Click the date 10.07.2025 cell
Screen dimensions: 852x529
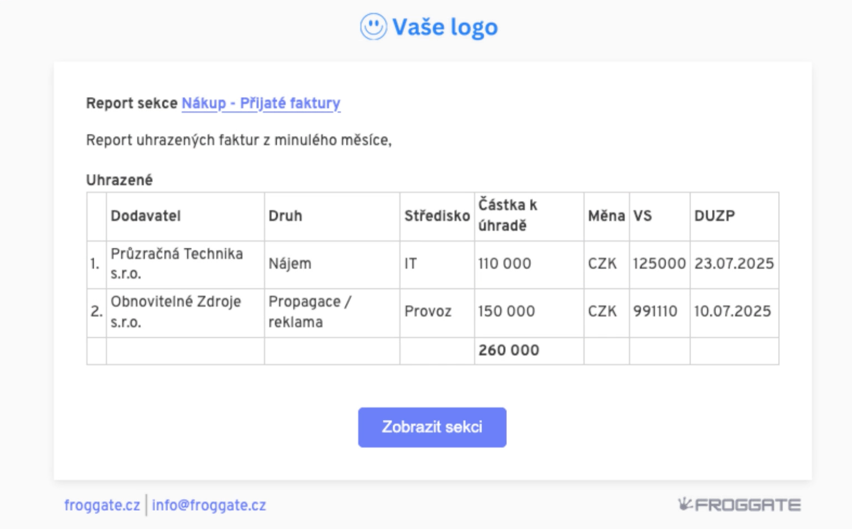(732, 311)
